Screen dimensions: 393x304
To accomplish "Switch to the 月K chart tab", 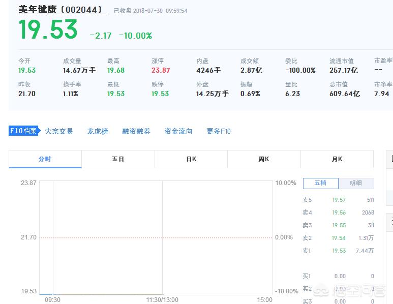I will pyautogui.click(x=337, y=159).
